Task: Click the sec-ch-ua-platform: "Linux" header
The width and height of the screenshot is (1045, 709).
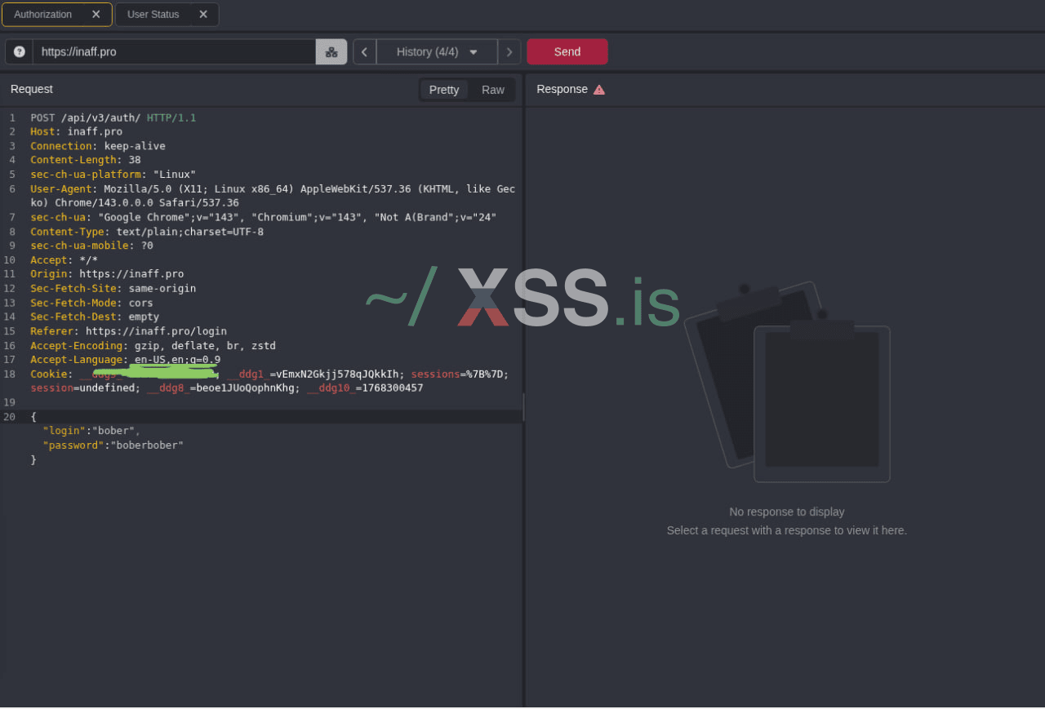Action: pyautogui.click(x=113, y=175)
